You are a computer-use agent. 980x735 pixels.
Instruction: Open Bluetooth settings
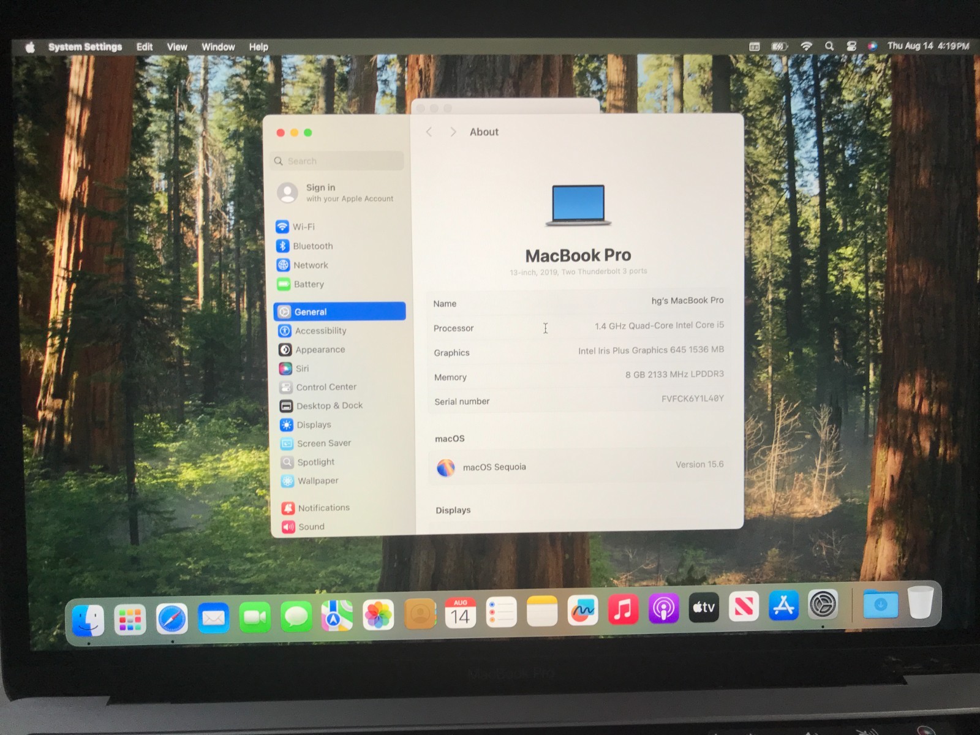(312, 246)
